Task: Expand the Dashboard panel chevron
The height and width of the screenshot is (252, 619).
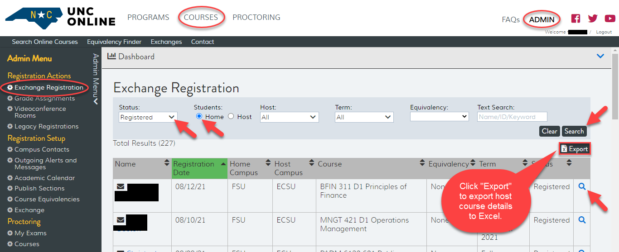Action: tap(600, 56)
